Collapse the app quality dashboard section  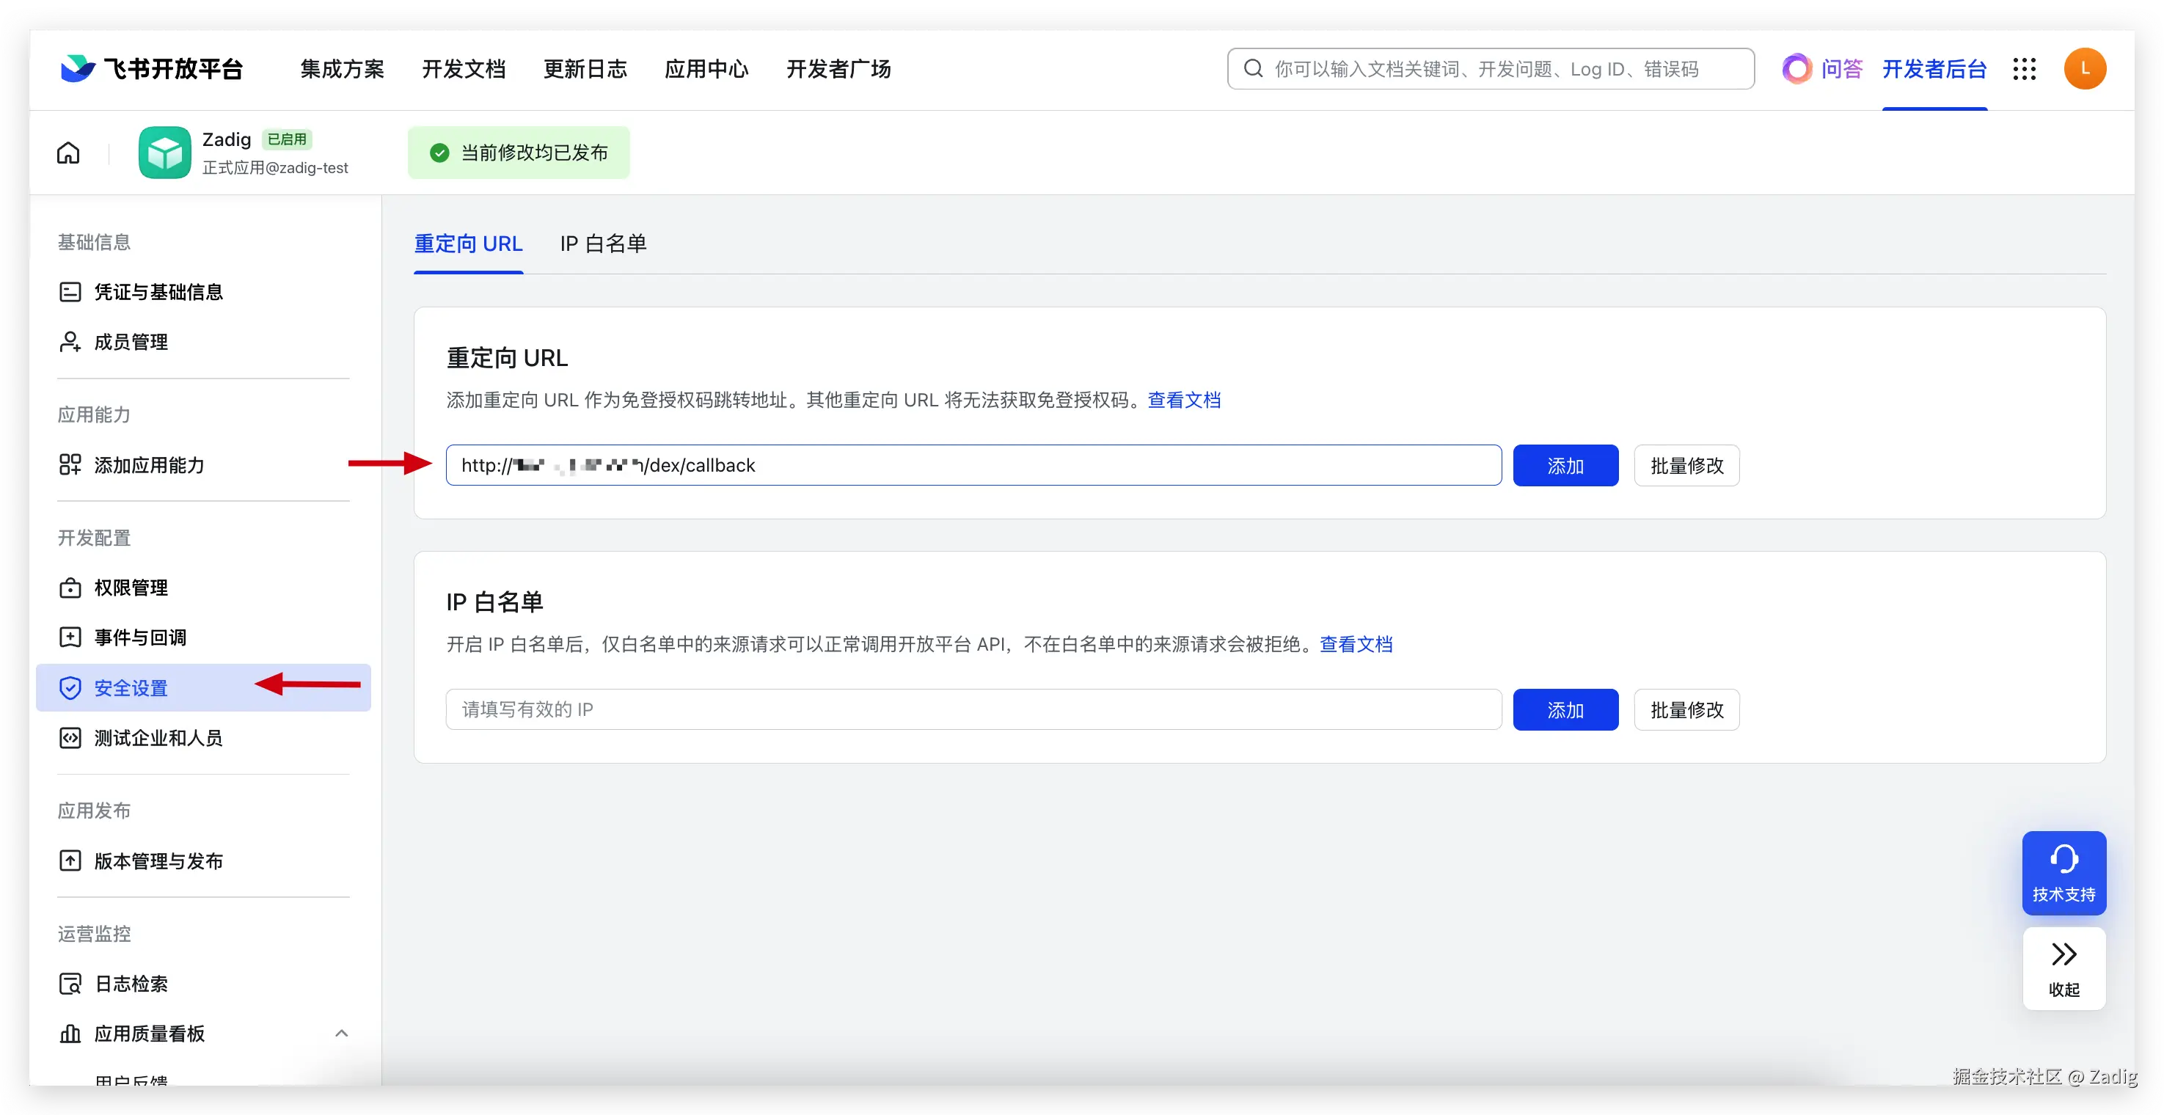pyautogui.click(x=341, y=1034)
